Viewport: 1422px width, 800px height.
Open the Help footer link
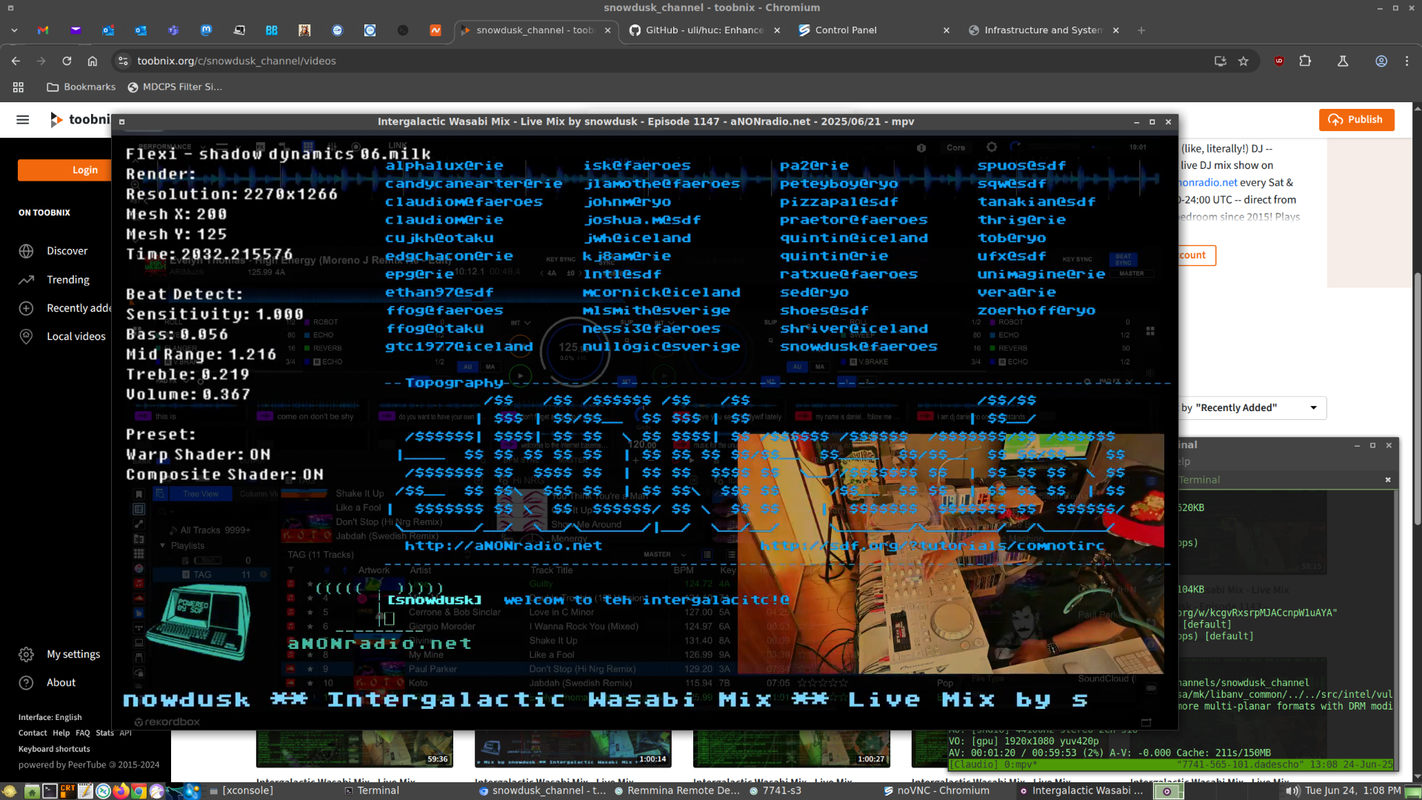click(61, 733)
